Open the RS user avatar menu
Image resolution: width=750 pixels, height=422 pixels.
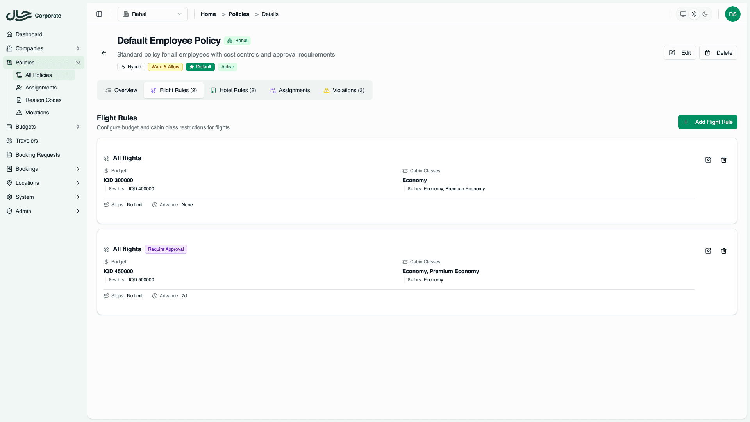pyautogui.click(x=732, y=14)
